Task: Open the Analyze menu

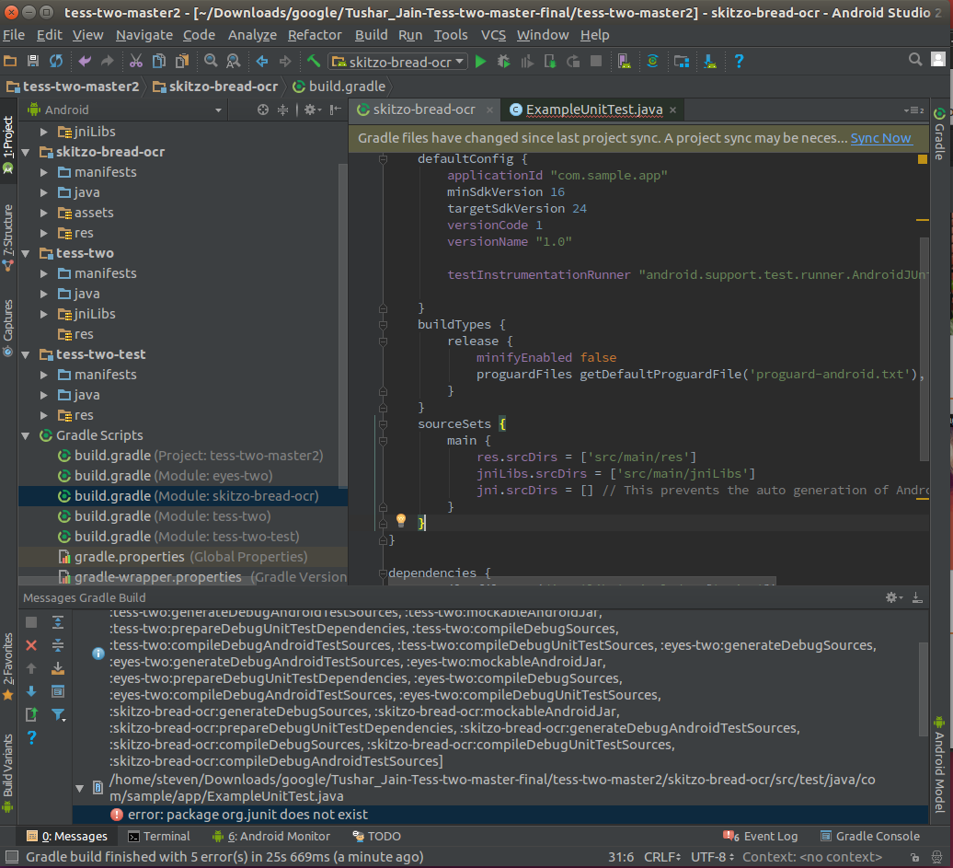Action: (252, 35)
